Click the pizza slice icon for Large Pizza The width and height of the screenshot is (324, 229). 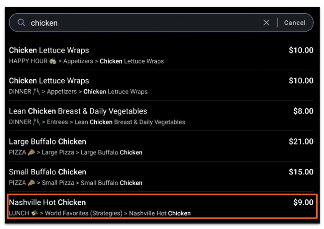31,153
